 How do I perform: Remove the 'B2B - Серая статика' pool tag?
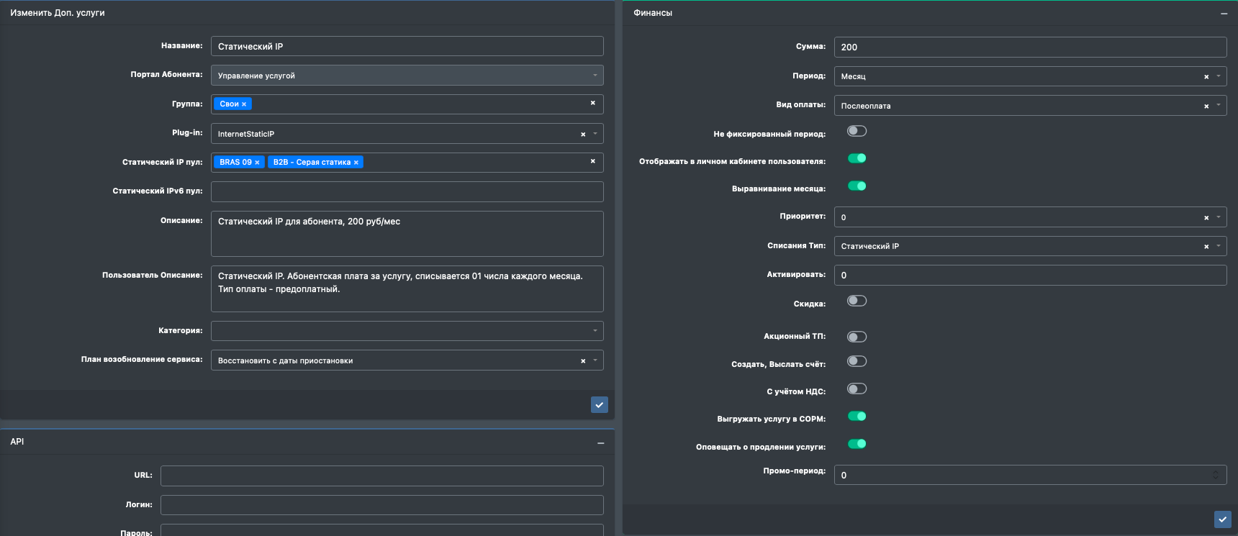pyautogui.click(x=356, y=163)
